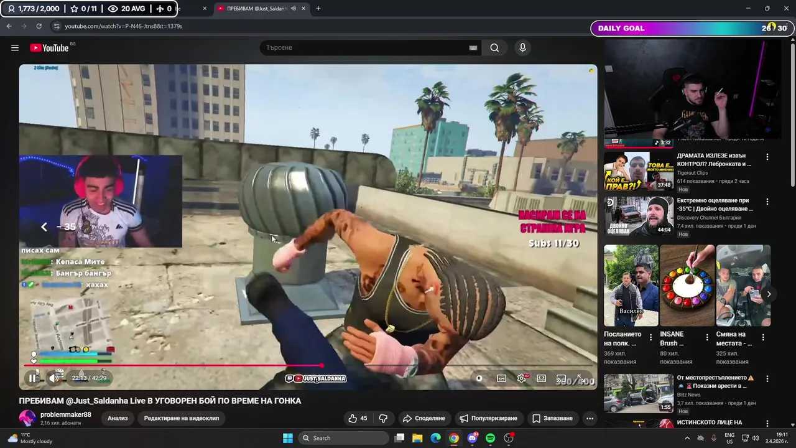Open Spotify from taskbar
Image resolution: width=796 pixels, height=448 pixels.
(x=491, y=438)
